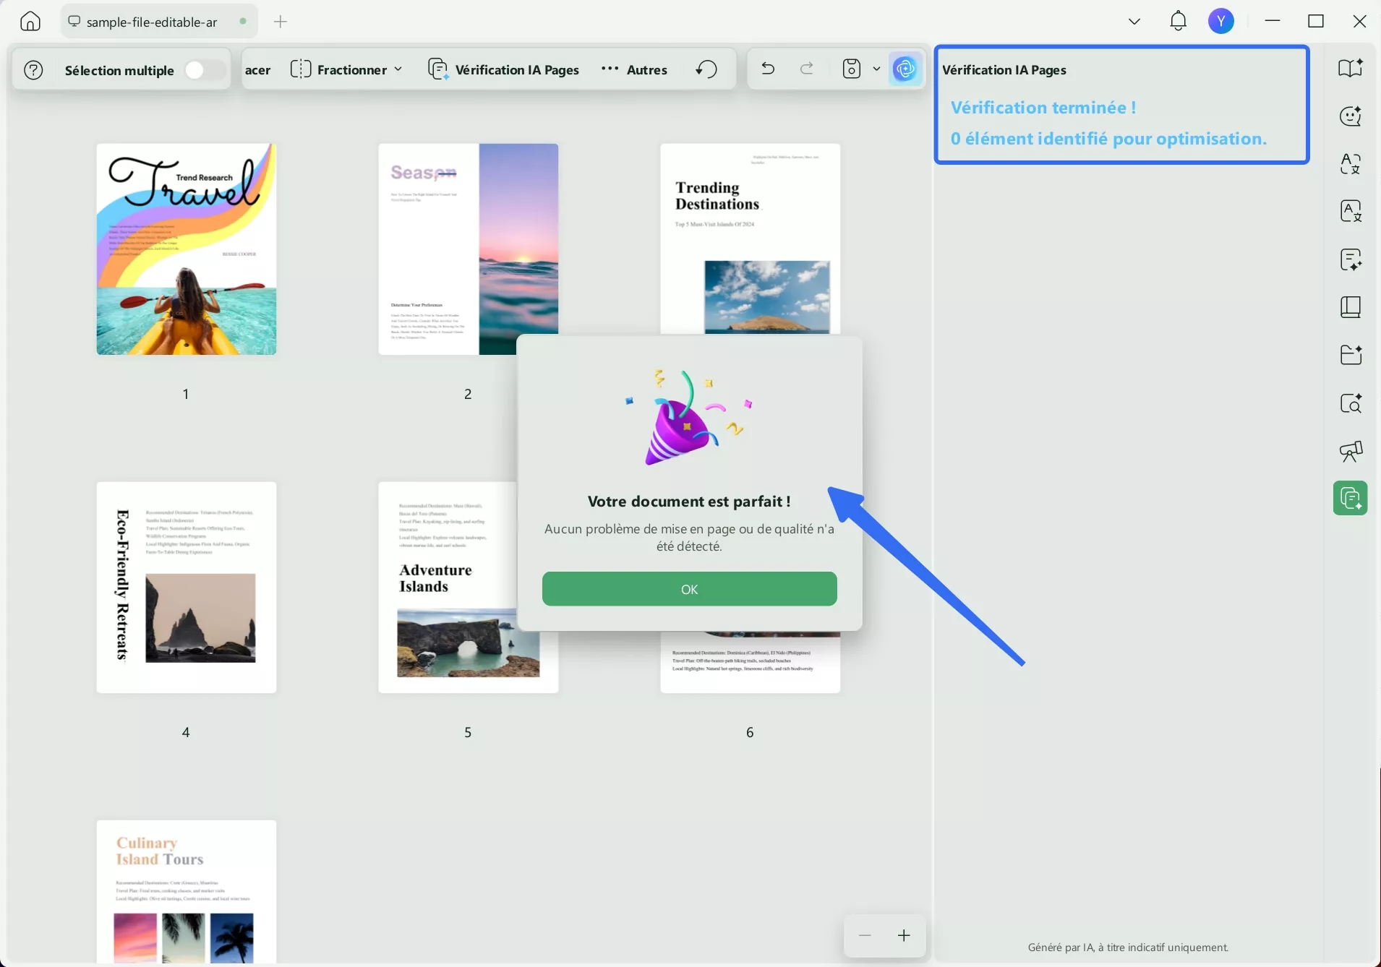This screenshot has width=1381, height=967.
Task: Select page 4 Eco-Friendly Retreats thumbnail
Action: (187, 588)
